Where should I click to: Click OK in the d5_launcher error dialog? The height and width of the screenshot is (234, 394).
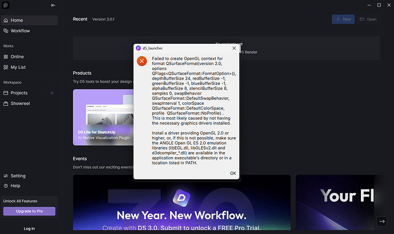[232, 173]
